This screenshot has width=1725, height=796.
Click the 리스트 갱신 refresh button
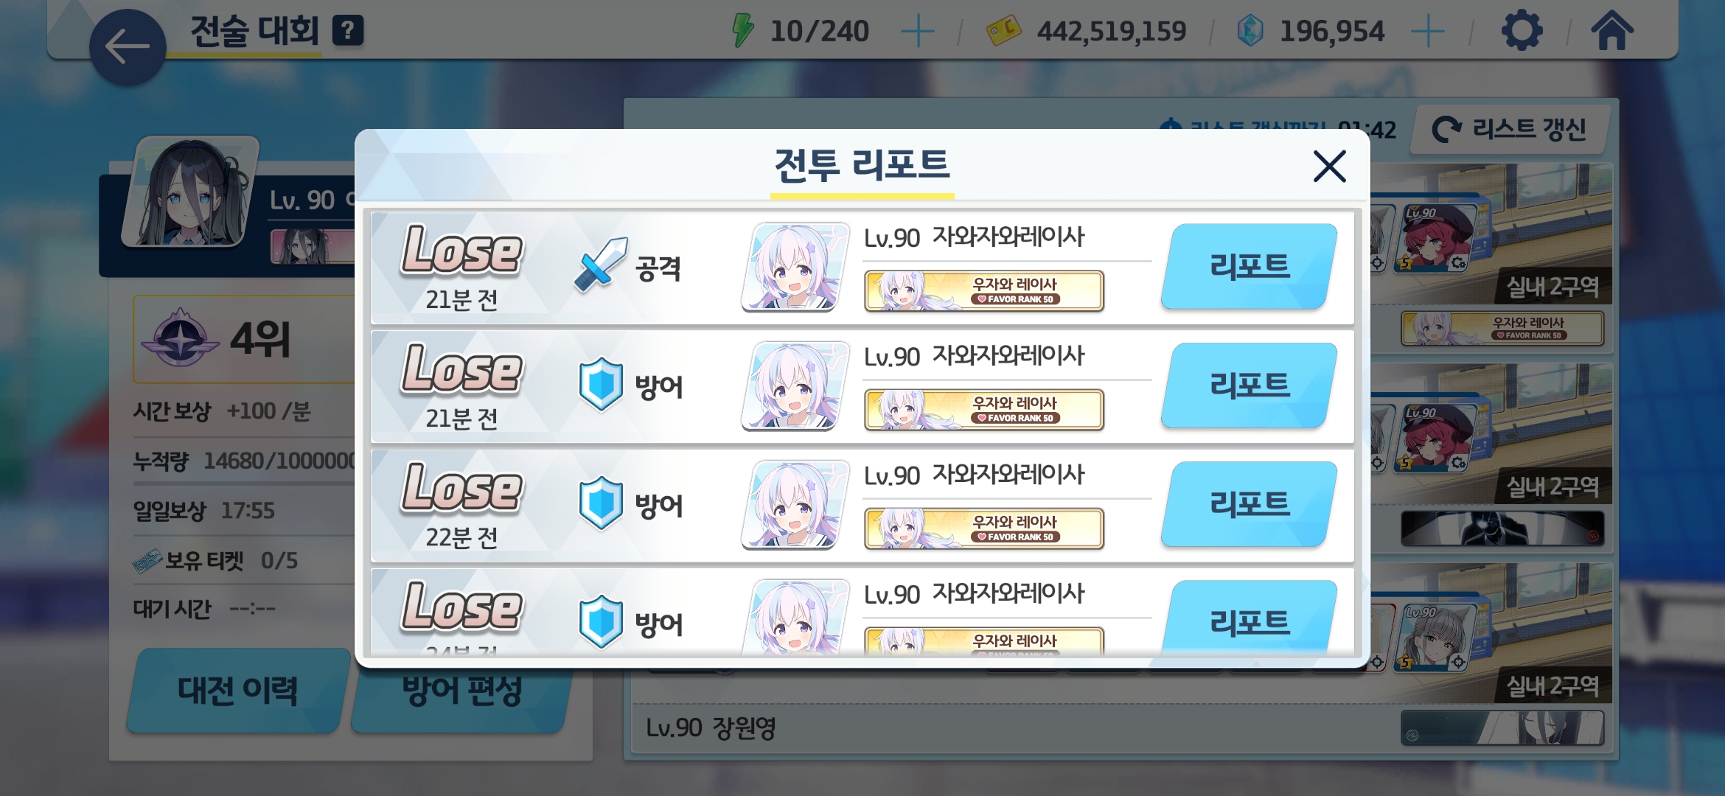coord(1509,130)
